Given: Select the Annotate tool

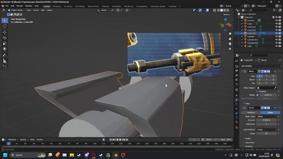Looking at the screenshot, I should [x=5, y=55].
